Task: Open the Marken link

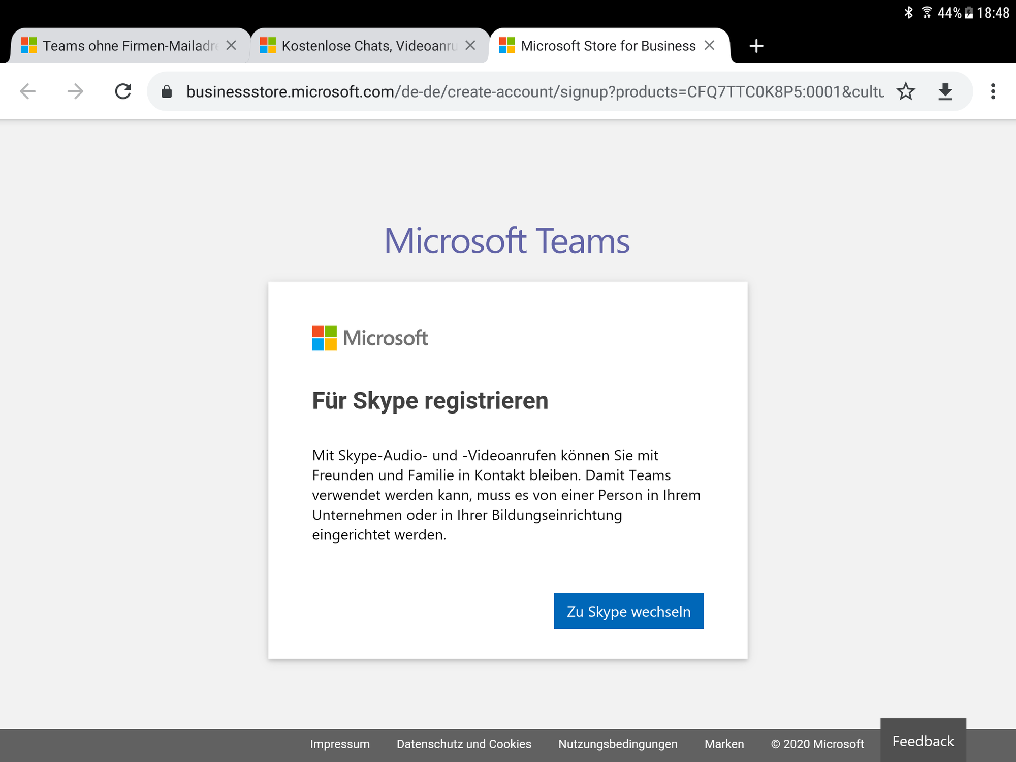Action: click(x=724, y=744)
